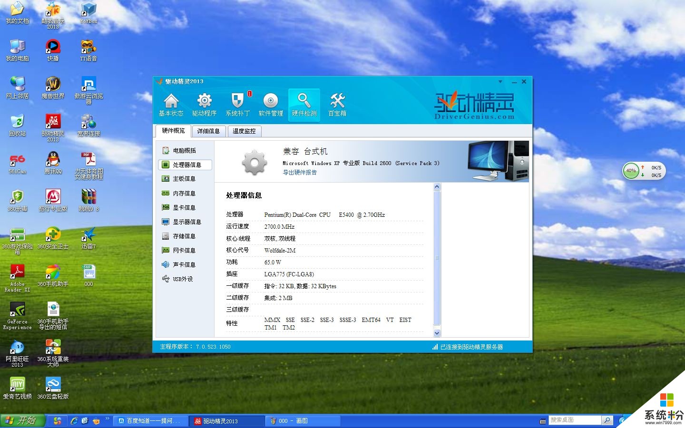Screen dimensions: 685x428
Task: Select the Adobe Reader XI desktop icon
Action: coord(17,278)
